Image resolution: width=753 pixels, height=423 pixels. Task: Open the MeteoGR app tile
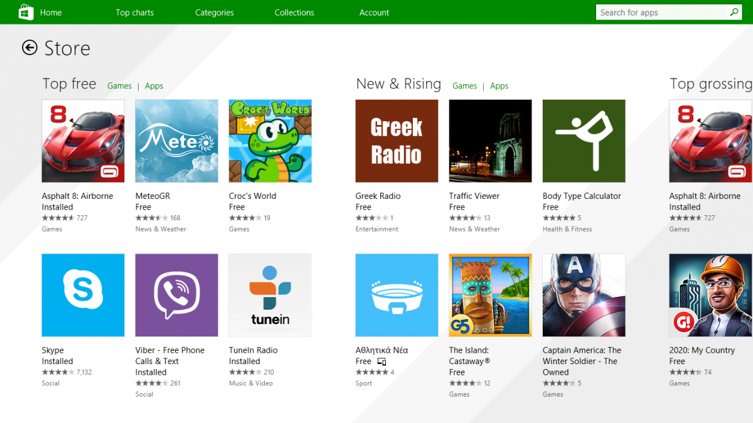tap(177, 141)
